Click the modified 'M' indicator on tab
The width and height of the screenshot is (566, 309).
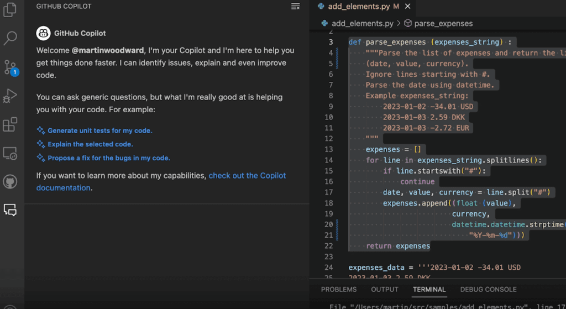pos(396,6)
